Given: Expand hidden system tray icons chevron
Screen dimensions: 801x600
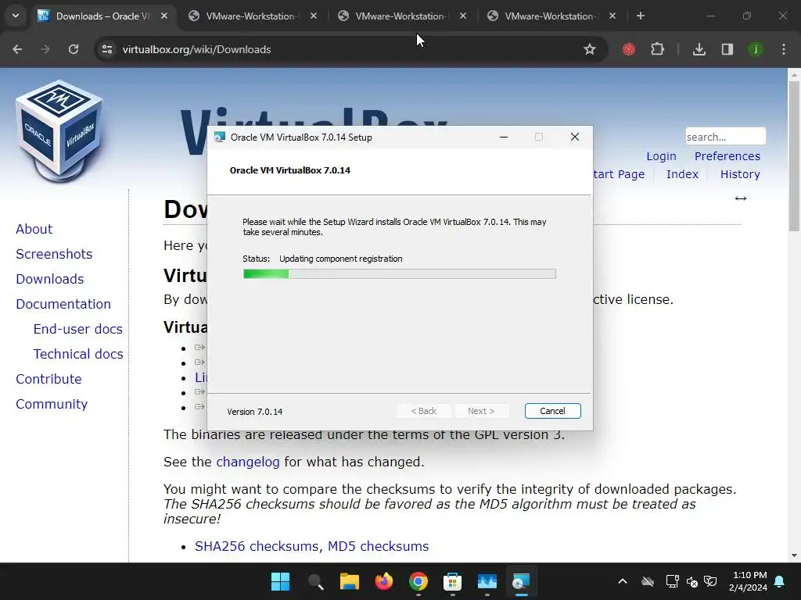Looking at the screenshot, I should tap(622, 581).
